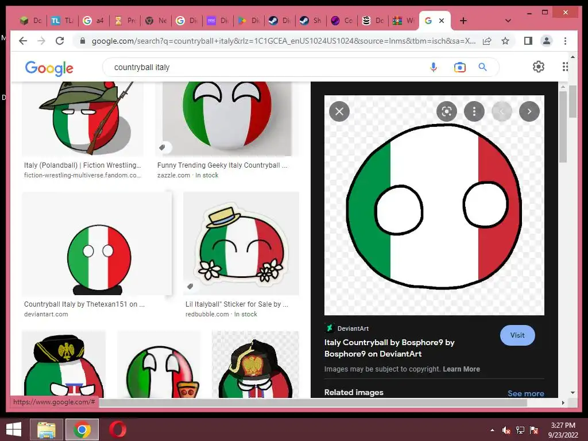Click the Visit button
The width and height of the screenshot is (588, 441).
point(517,335)
